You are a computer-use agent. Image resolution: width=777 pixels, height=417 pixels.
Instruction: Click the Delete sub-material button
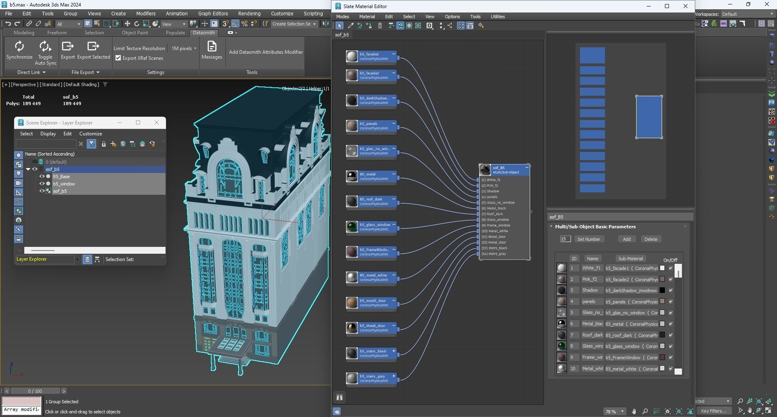(651, 239)
